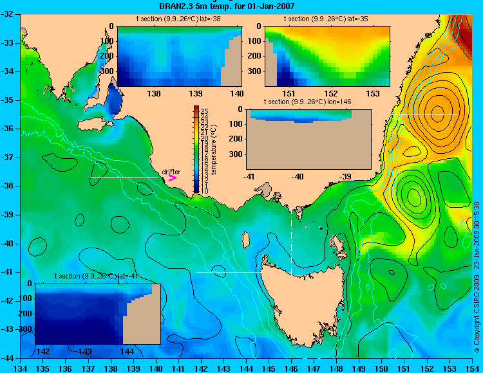Image resolution: width=483 pixels, height=373 pixels.
Task: Click the 146 label on the longitude axis
Action: point(291,368)
